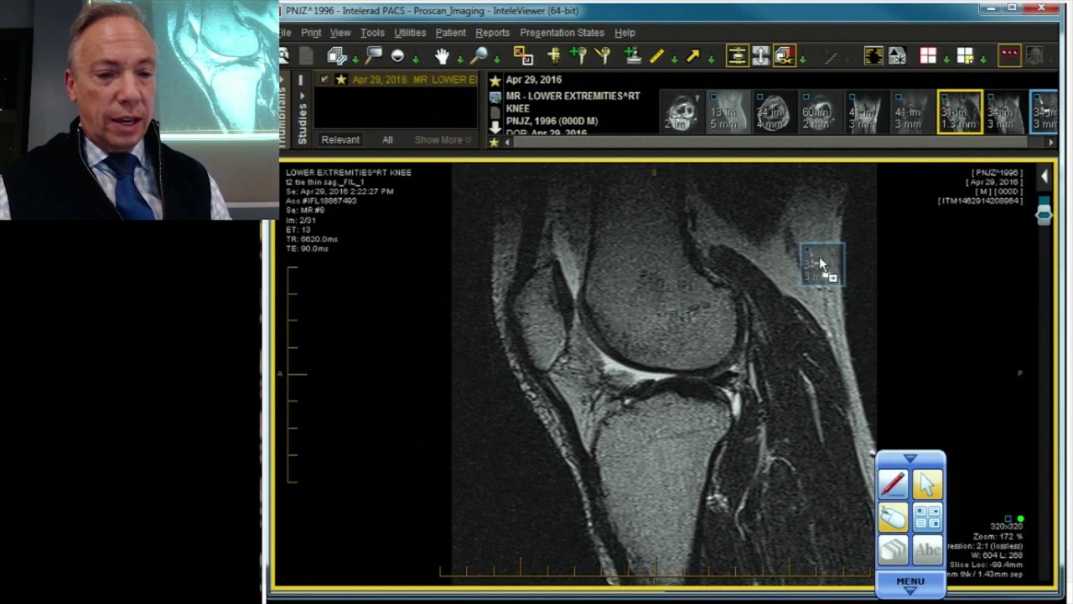The width and height of the screenshot is (1073, 604).
Task: Open dropdown arrow next to window level tool
Action: click(x=416, y=60)
